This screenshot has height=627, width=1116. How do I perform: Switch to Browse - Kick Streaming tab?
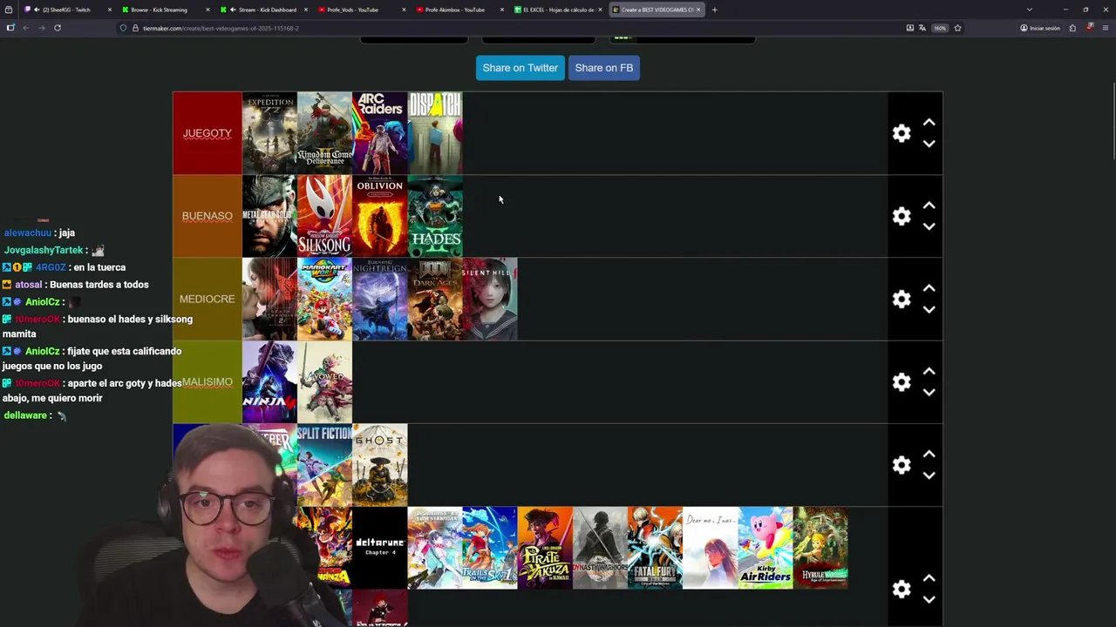[166, 10]
